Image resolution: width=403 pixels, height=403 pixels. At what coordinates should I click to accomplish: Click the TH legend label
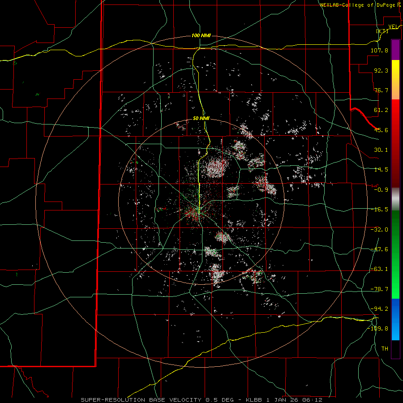[x=385, y=349]
